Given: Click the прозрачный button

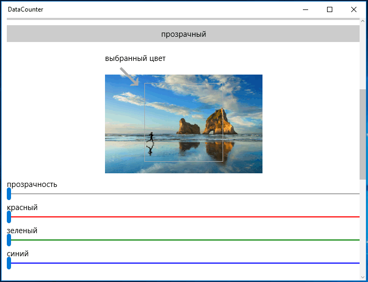Looking at the screenshot, I should [183, 34].
